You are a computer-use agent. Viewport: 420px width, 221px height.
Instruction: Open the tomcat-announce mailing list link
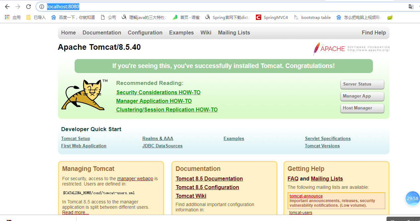pos(306,196)
